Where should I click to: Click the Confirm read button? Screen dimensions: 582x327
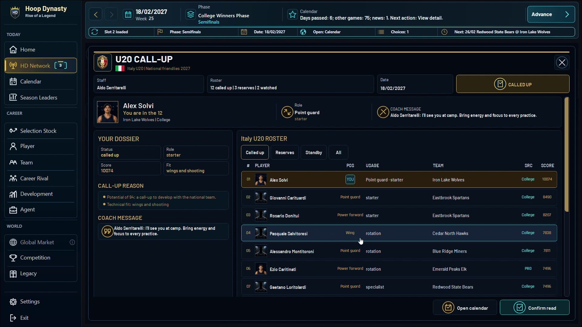534,308
